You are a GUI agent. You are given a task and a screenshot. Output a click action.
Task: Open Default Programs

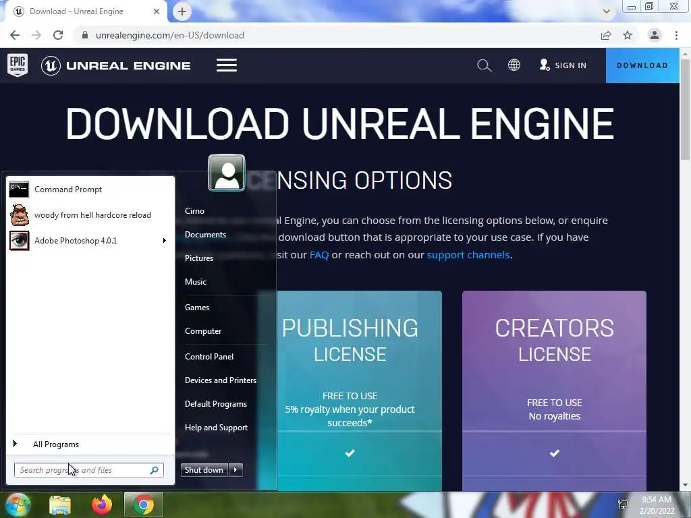pyautogui.click(x=216, y=404)
